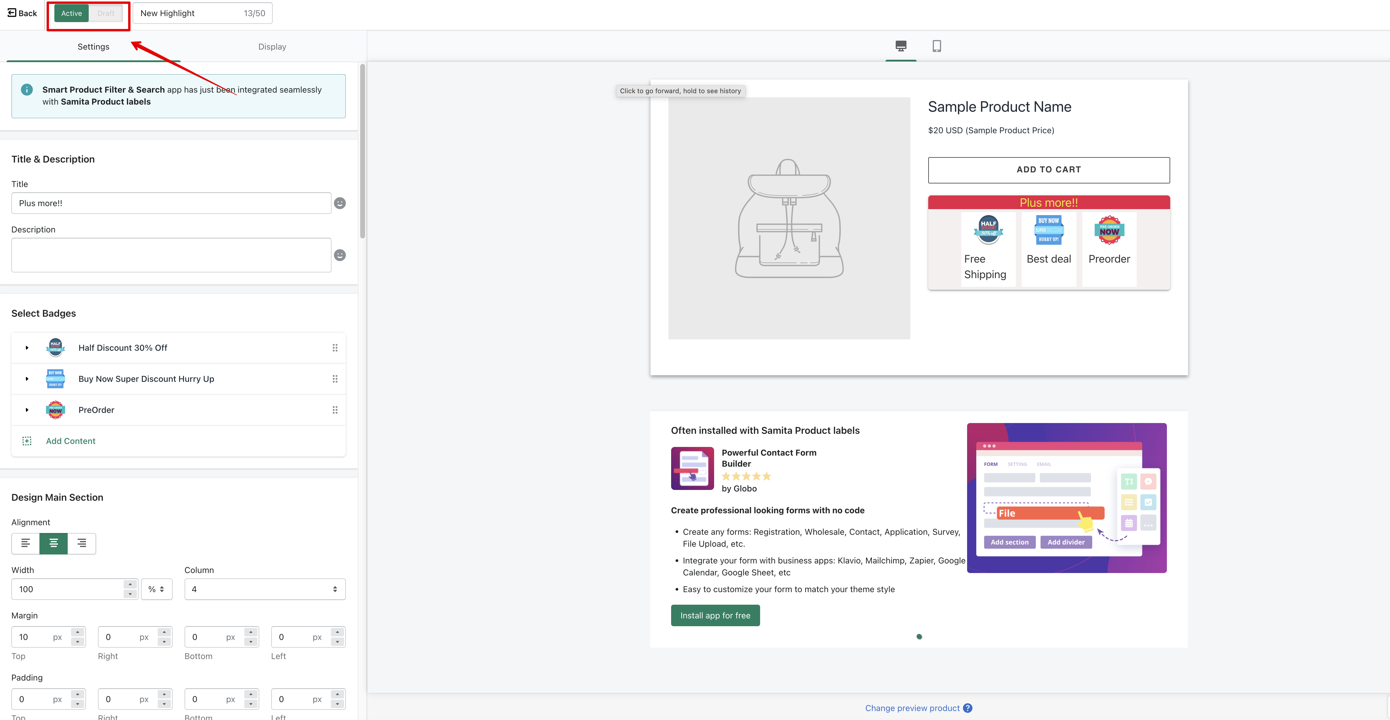The image size is (1390, 720).
Task: Set alignment to left
Action: (x=25, y=543)
